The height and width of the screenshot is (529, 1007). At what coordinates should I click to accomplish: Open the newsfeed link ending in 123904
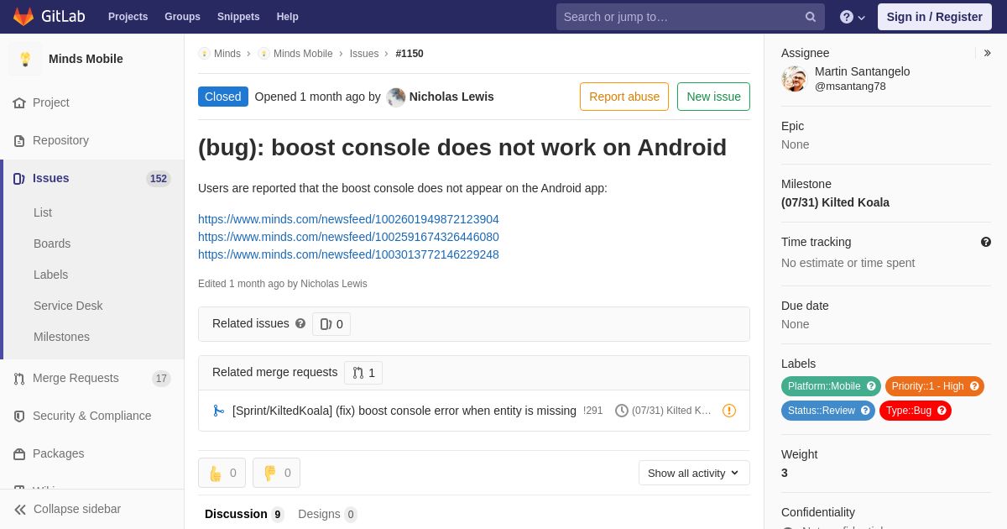click(348, 219)
